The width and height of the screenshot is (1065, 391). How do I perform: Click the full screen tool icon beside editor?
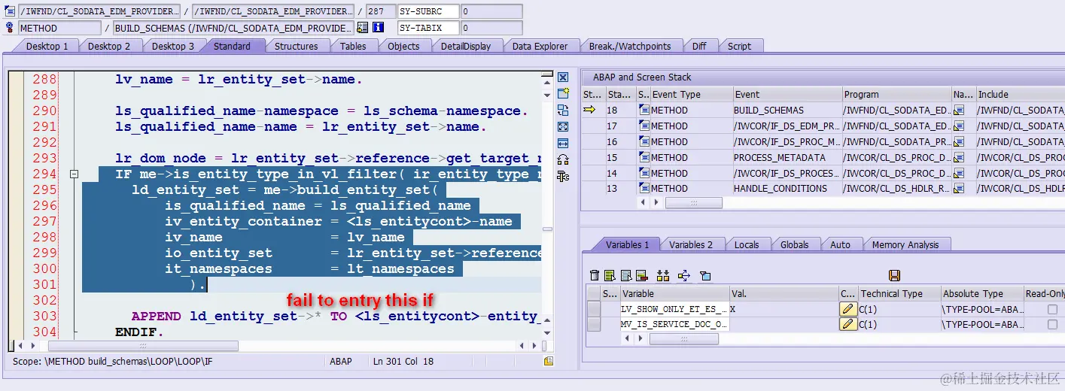pos(563,127)
